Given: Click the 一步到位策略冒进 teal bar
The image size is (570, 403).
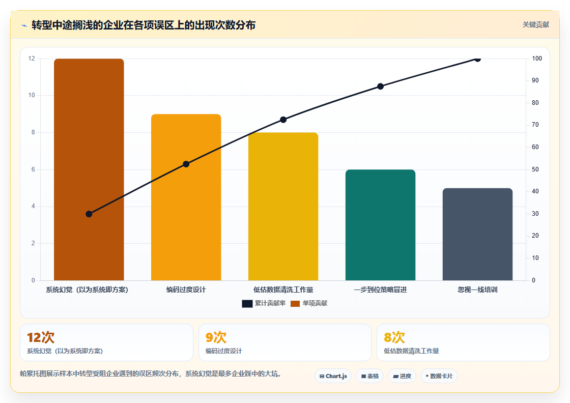Looking at the screenshot, I should click(x=380, y=225).
